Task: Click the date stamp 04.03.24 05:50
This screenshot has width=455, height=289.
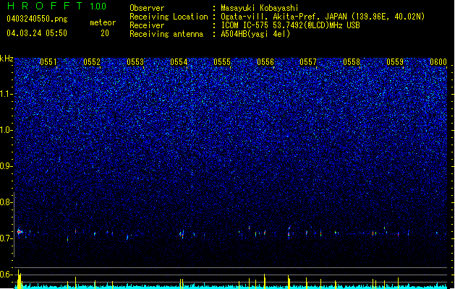Action: 37,33
